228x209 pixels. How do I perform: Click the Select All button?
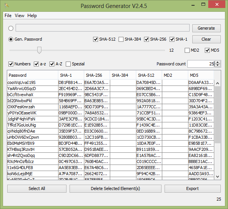(x=37, y=188)
